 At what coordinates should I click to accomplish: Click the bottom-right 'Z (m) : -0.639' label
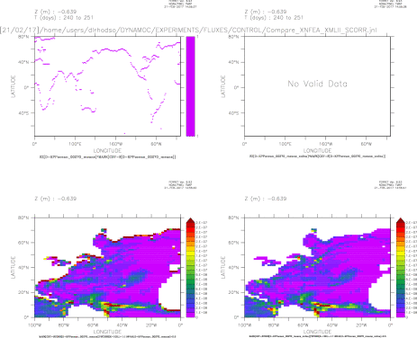click(266, 199)
